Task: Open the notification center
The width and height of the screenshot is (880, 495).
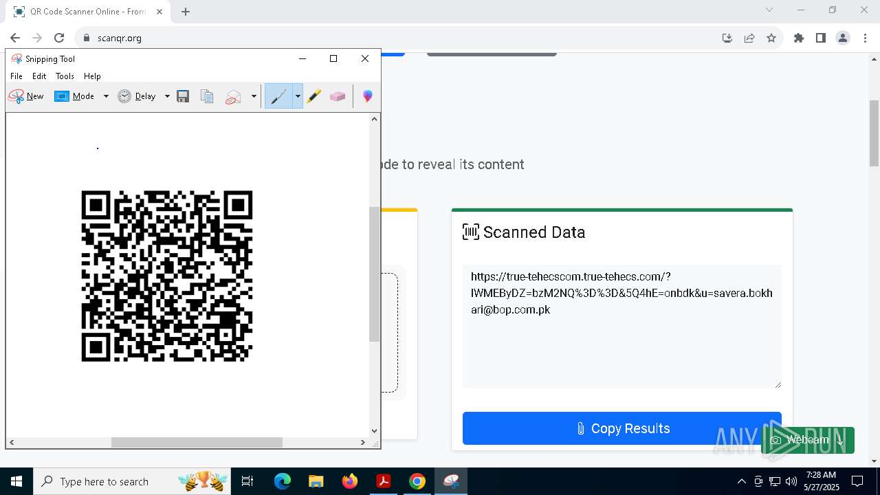Action: [858, 481]
